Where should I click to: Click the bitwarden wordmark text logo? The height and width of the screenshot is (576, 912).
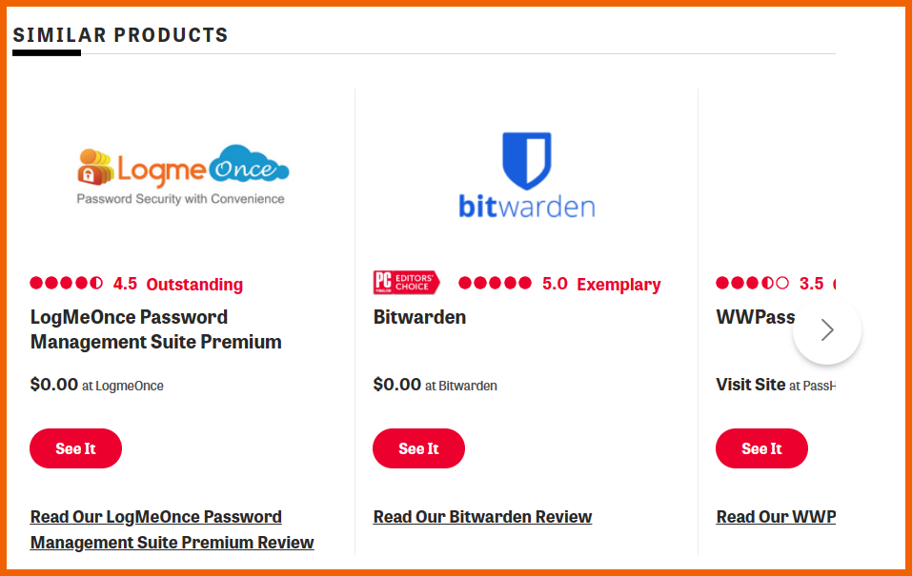point(527,207)
